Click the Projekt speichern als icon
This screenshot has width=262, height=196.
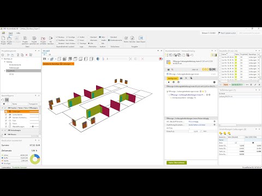tap(34, 38)
